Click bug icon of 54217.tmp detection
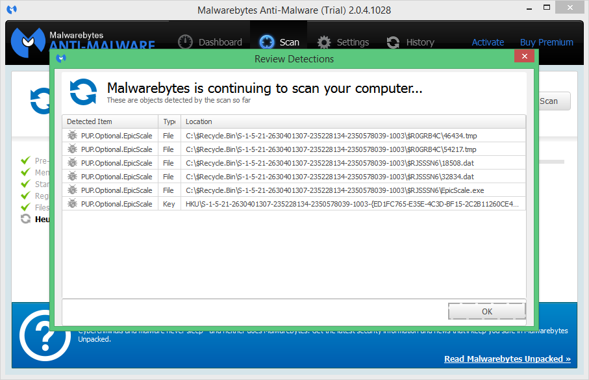 pyautogui.click(x=72, y=149)
